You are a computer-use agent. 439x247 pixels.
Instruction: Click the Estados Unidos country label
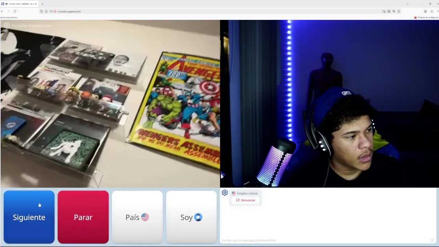tap(247, 193)
